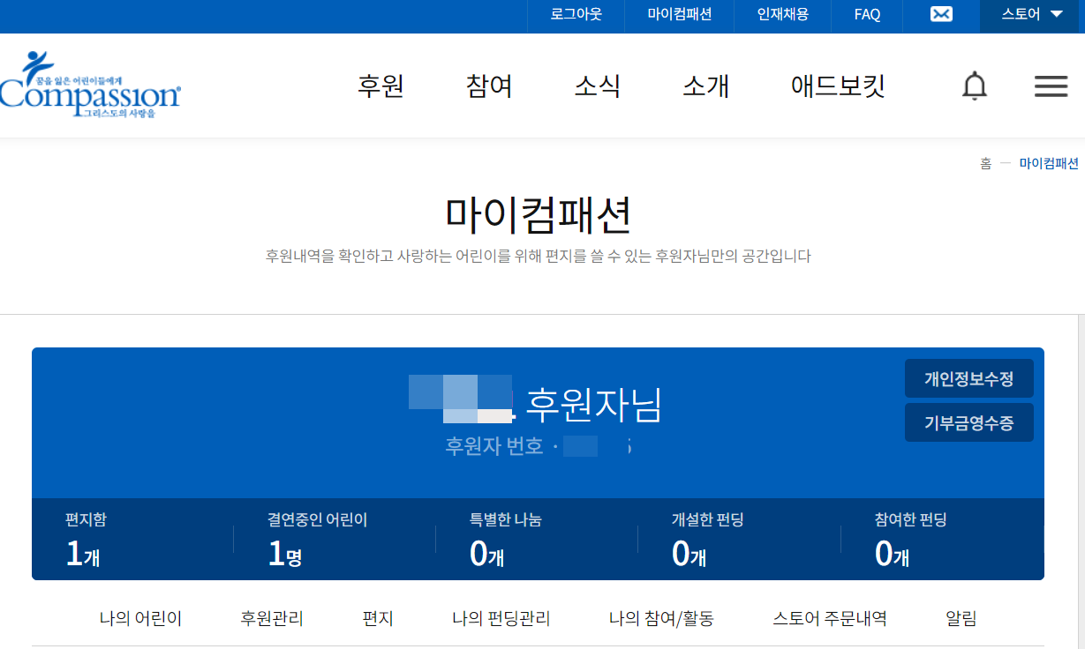Open the 소개 main menu
Screen dimensions: 1085x649
(x=705, y=86)
